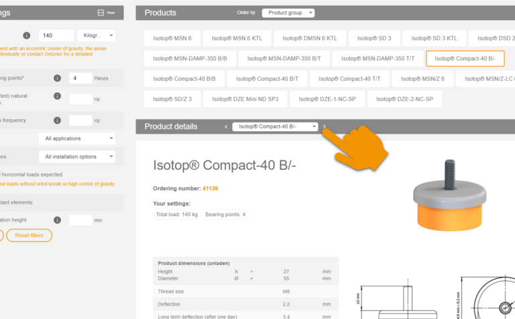Click the bearing points pieces input field
Viewport: 515px width, 319px height.
pyautogui.click(x=80, y=78)
